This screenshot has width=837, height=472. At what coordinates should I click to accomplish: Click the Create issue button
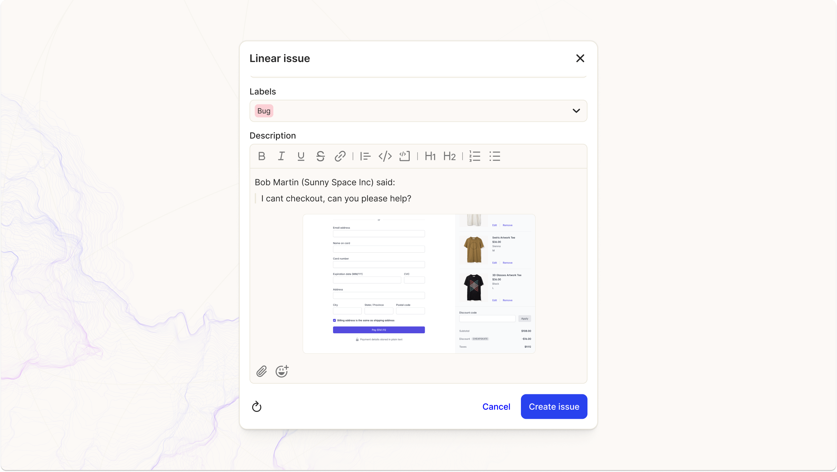[554, 407]
